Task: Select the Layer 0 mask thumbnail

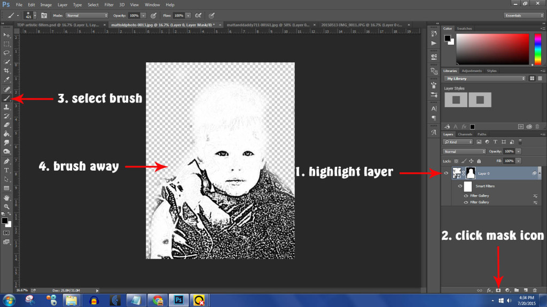Action: (x=471, y=173)
